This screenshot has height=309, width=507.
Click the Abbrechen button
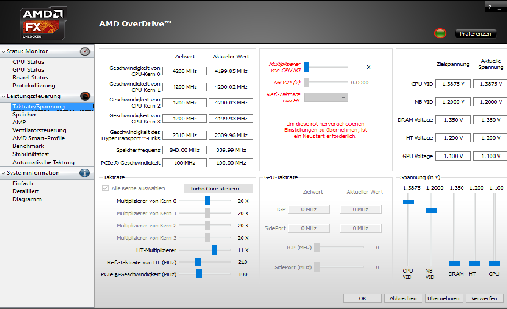click(x=403, y=298)
